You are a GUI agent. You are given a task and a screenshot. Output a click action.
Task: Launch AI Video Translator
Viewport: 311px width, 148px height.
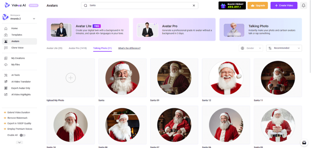(x=19, y=82)
